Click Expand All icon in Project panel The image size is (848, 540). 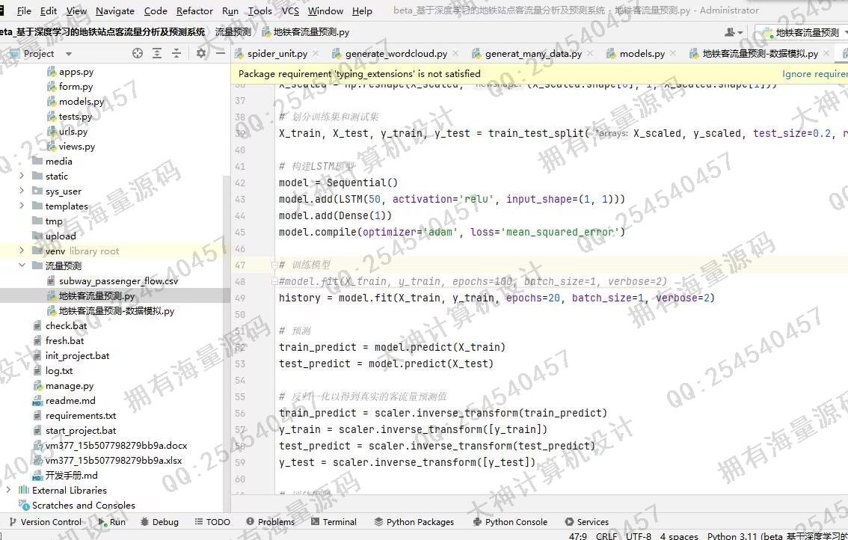point(157,54)
